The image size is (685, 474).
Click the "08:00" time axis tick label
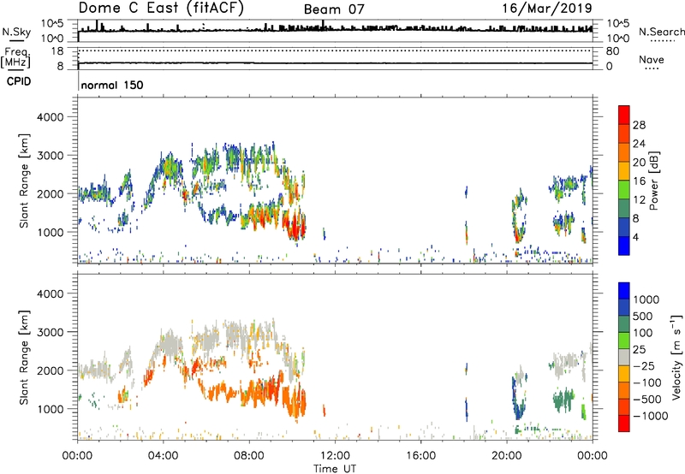click(249, 456)
